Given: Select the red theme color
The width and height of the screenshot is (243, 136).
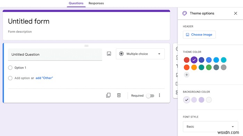Looking at the screenshot, I should pos(187,60).
